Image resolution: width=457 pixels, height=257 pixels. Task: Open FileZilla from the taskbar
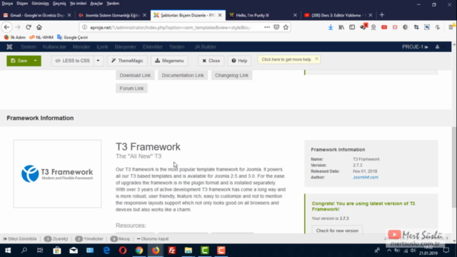pos(172,251)
